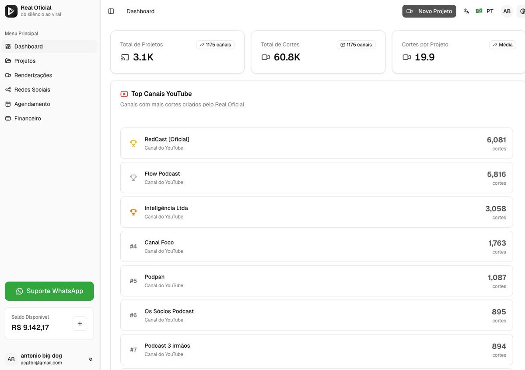This screenshot has height=370, width=525.
Task: Click the silver trophy for Flow Podcast
Action: 133,178
